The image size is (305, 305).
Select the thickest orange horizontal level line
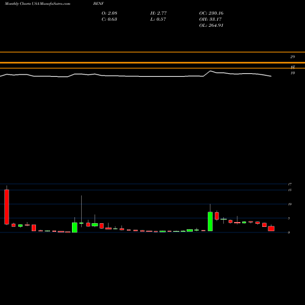152,63
